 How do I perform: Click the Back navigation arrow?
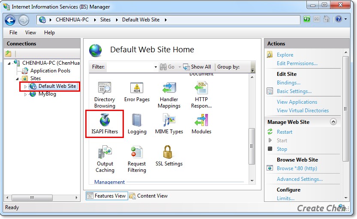tap(10, 20)
